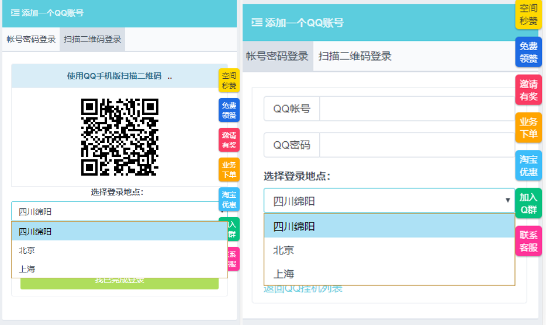Switch to QR code scan login tab in left panel
Image resolution: width=546 pixels, height=325 pixels.
(x=92, y=39)
